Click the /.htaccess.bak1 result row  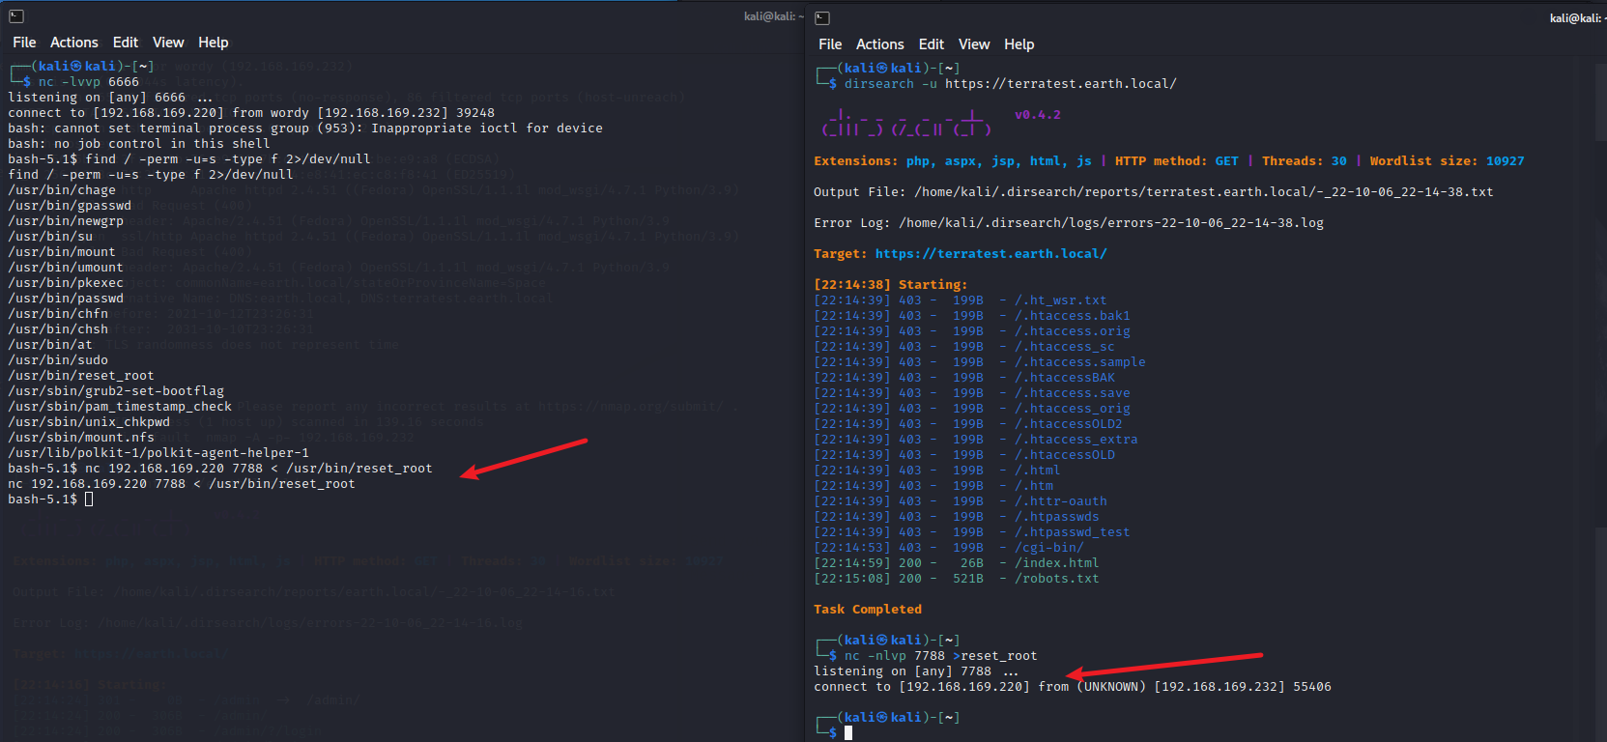point(972,316)
